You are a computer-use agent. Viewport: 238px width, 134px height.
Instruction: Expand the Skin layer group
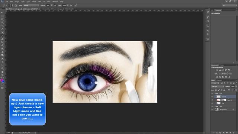click(215, 106)
